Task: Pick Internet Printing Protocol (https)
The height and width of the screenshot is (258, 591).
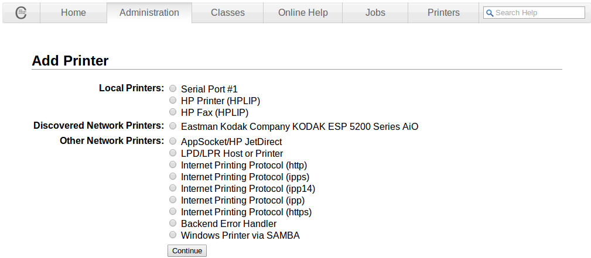Action: (x=173, y=211)
